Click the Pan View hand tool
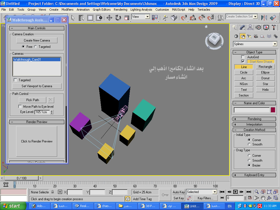 pos(263,198)
